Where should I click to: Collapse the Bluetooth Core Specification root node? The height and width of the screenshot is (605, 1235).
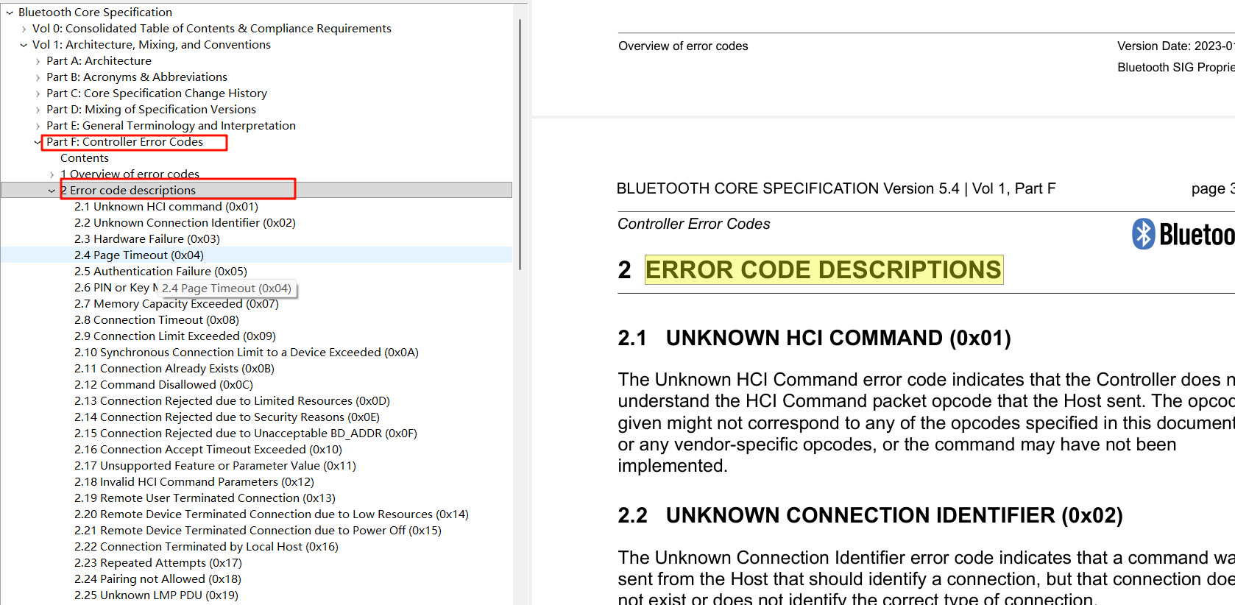pos(10,13)
